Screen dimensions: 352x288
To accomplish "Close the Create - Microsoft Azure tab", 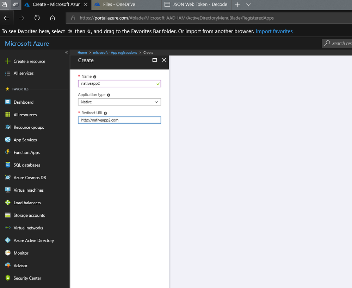I will coord(86,5).
